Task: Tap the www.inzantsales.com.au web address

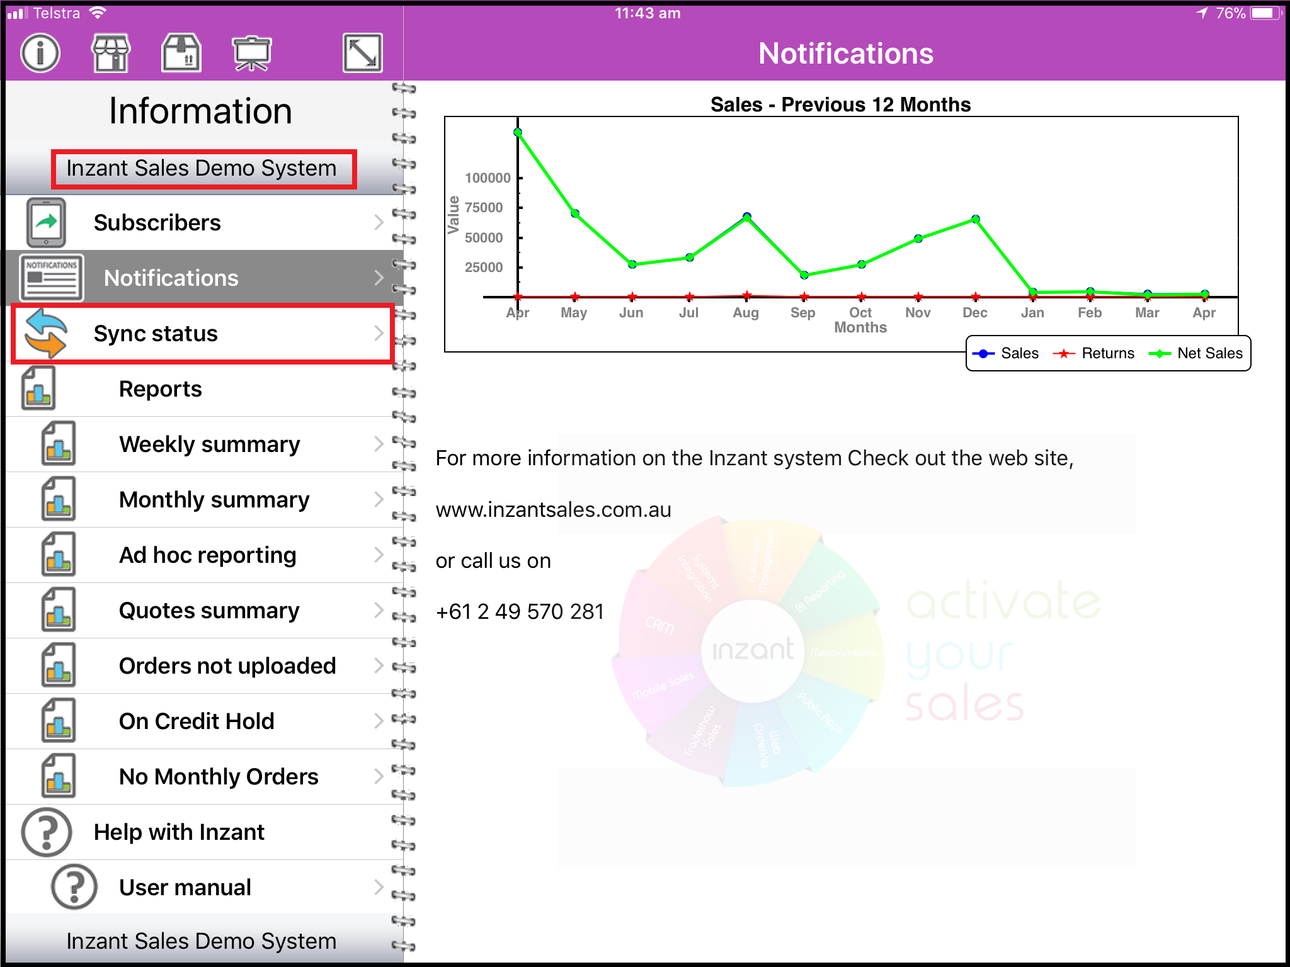Action: pyautogui.click(x=553, y=509)
